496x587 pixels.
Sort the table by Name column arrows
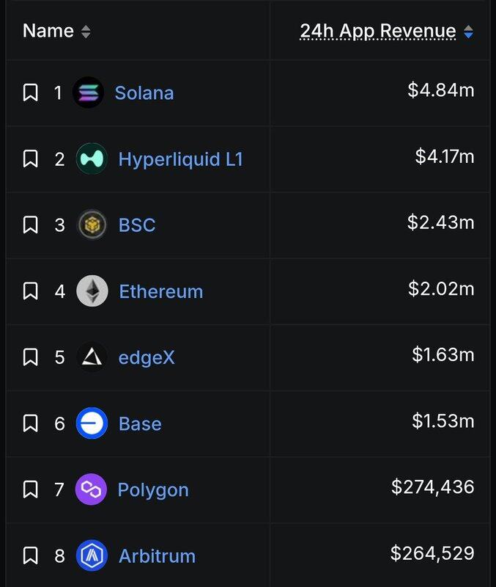pyautogui.click(x=86, y=32)
